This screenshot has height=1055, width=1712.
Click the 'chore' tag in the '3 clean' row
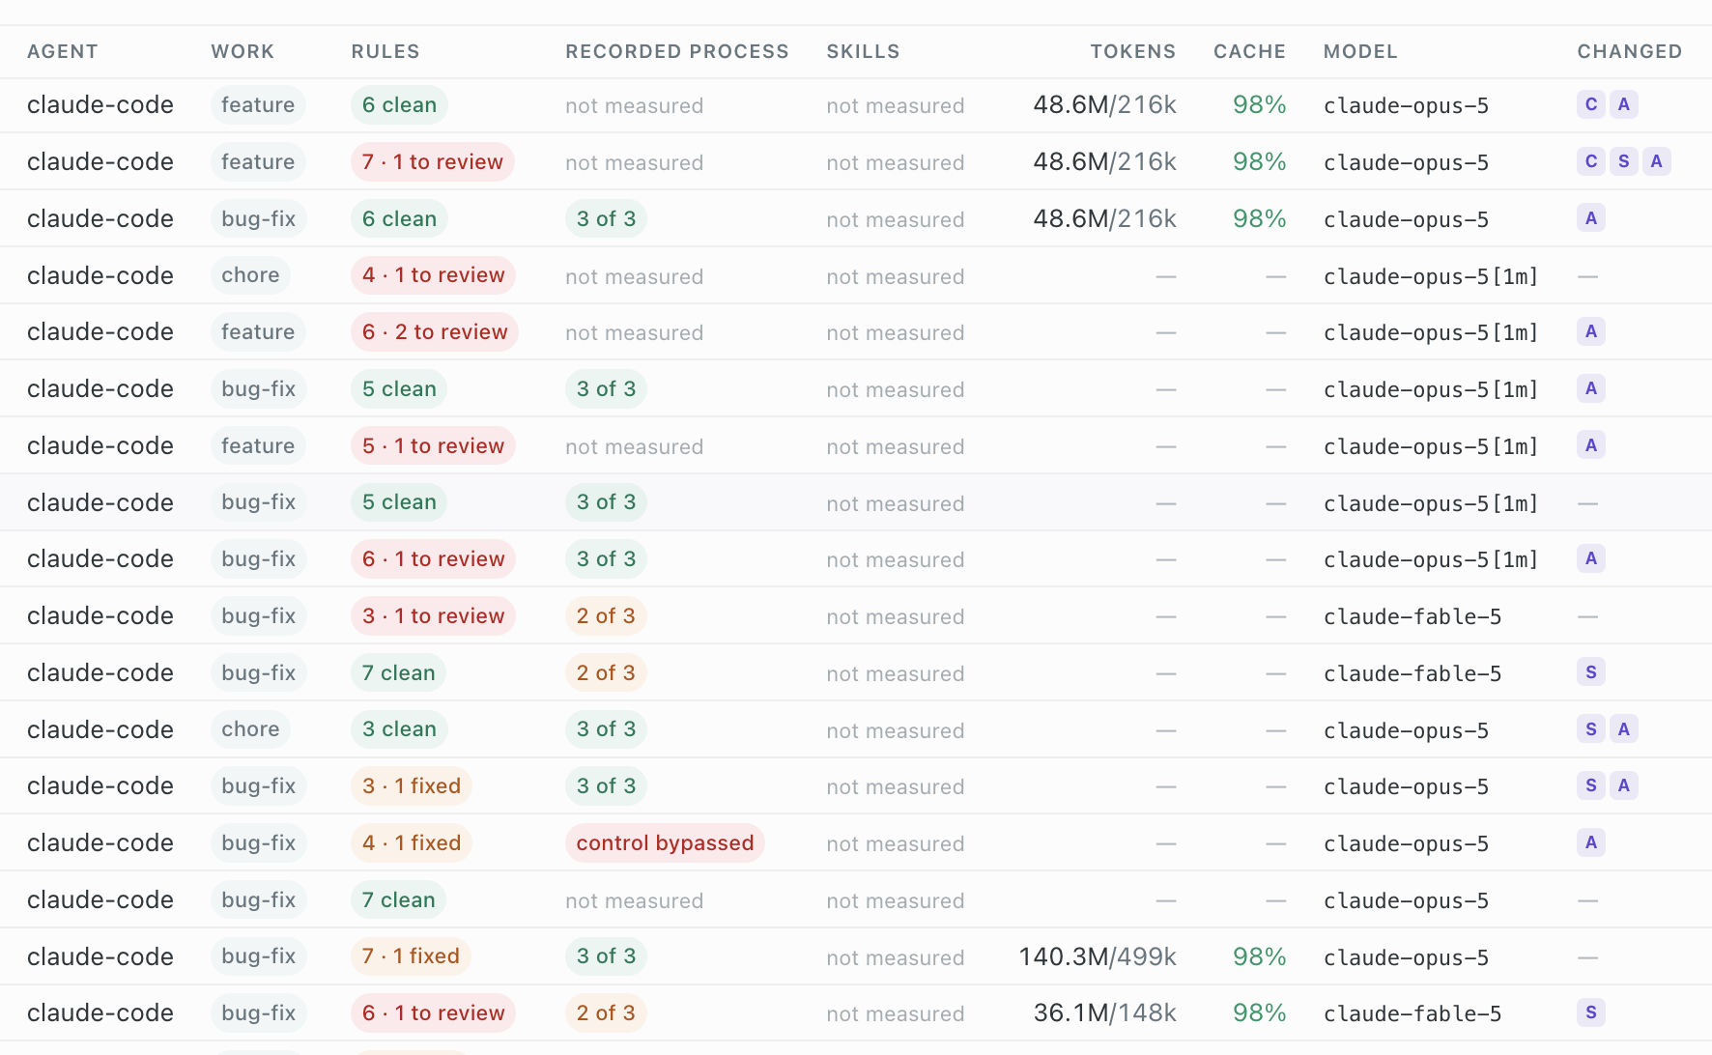(x=250, y=729)
